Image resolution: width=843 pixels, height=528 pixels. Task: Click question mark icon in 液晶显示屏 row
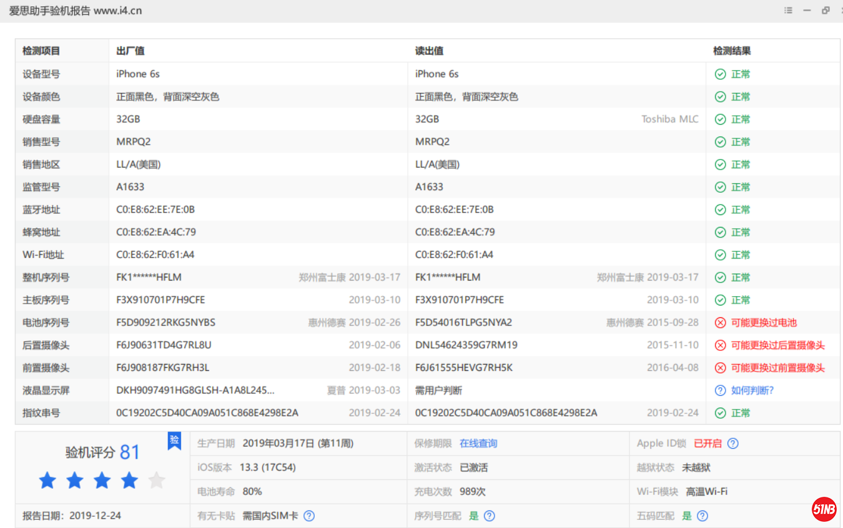click(720, 391)
